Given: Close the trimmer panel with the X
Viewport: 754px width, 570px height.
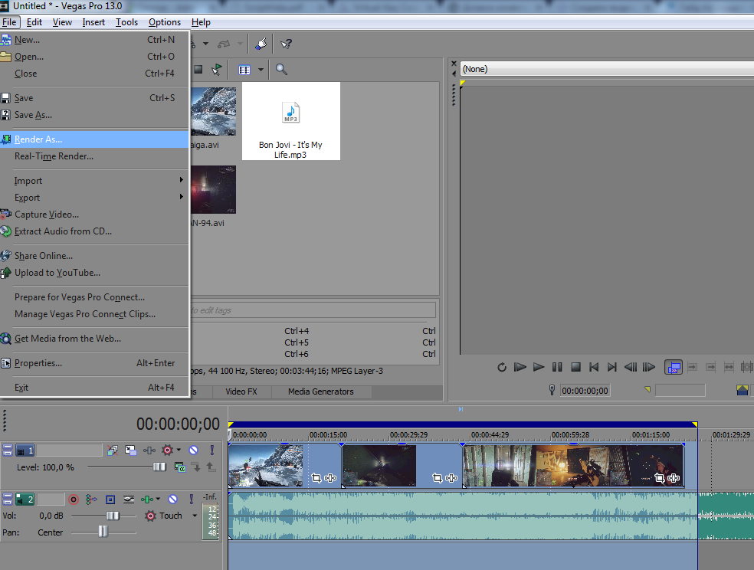Looking at the screenshot, I should tap(454, 63).
